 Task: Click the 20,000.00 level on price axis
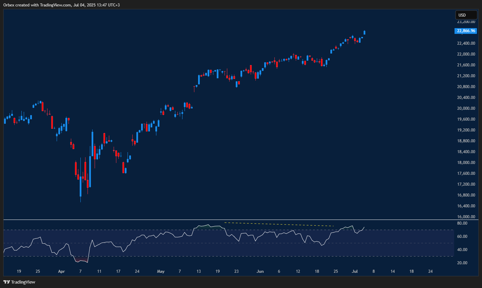(466, 108)
